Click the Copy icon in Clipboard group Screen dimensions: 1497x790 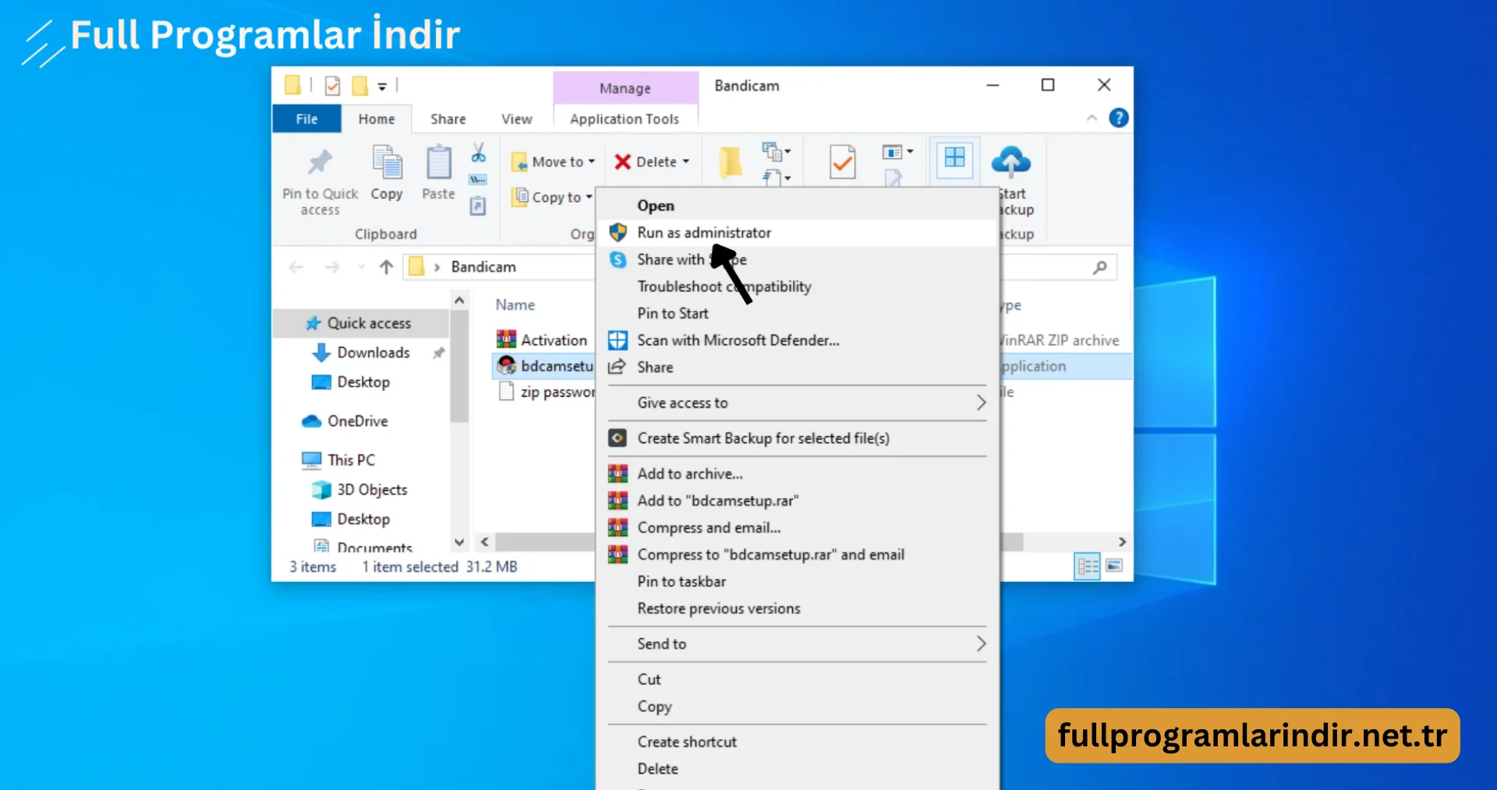387,162
